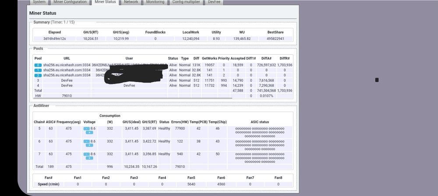Click the total ideal hashrate 10,234.35
Viewport: 438px width, 196px height.
point(131,167)
